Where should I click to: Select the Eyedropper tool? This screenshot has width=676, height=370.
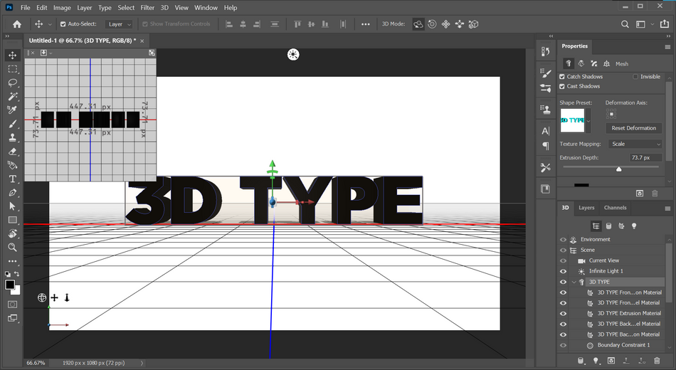tap(13, 110)
